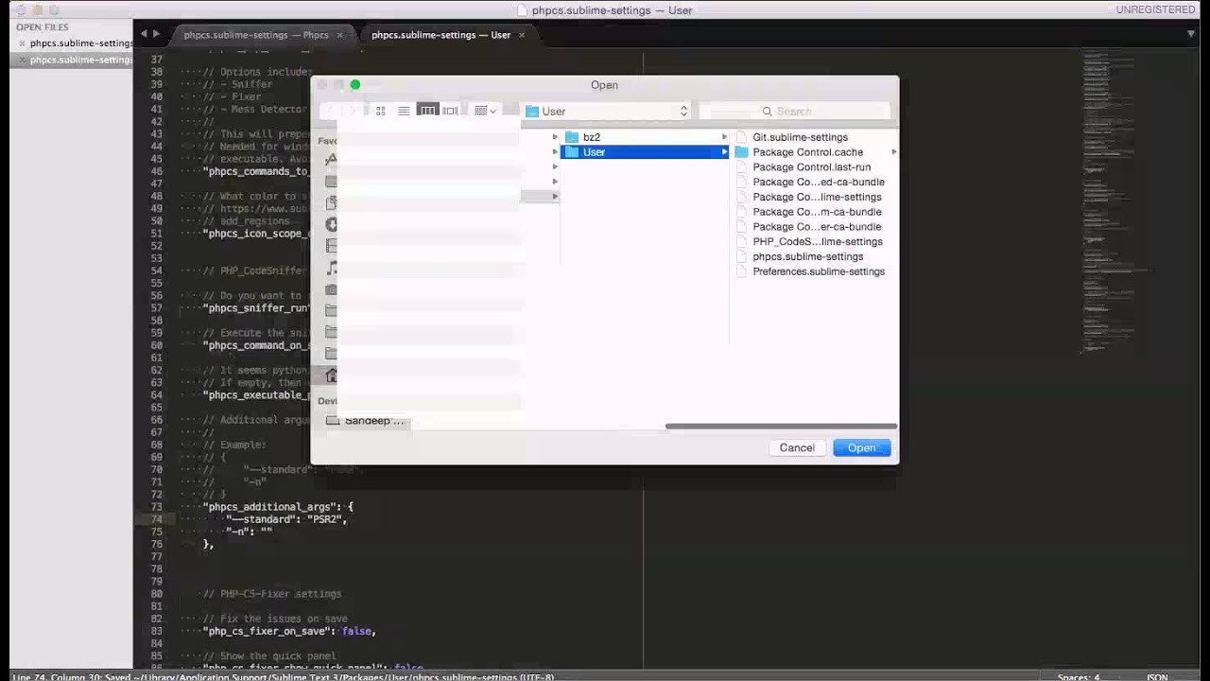
Task: Expand the Package Control.cache arrow
Action: (893, 152)
